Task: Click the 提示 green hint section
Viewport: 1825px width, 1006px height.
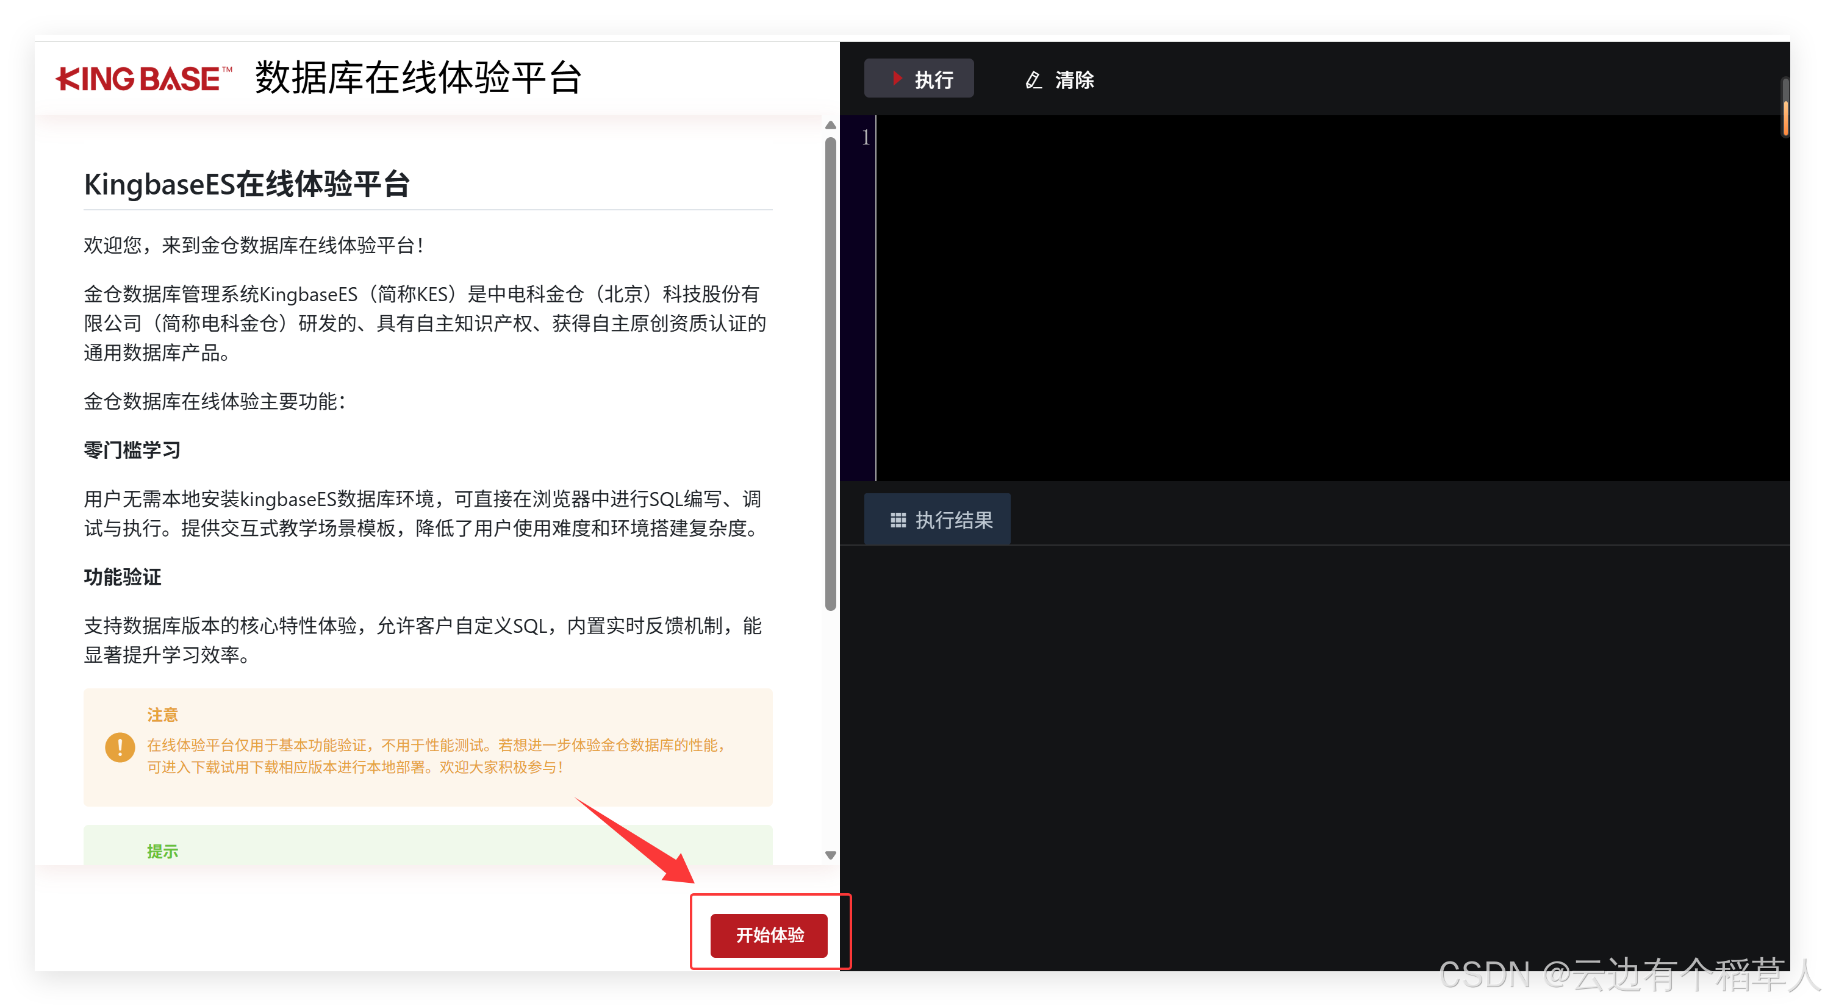Action: 162,851
